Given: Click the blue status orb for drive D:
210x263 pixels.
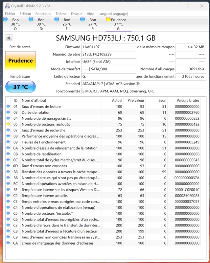Looking at the screenshot, I should tap(31, 19).
